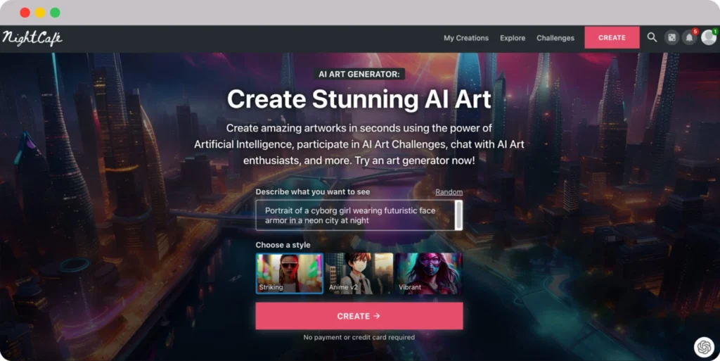This screenshot has width=720, height=361.
Task: Open the notifications bell icon
Action: 689,38
